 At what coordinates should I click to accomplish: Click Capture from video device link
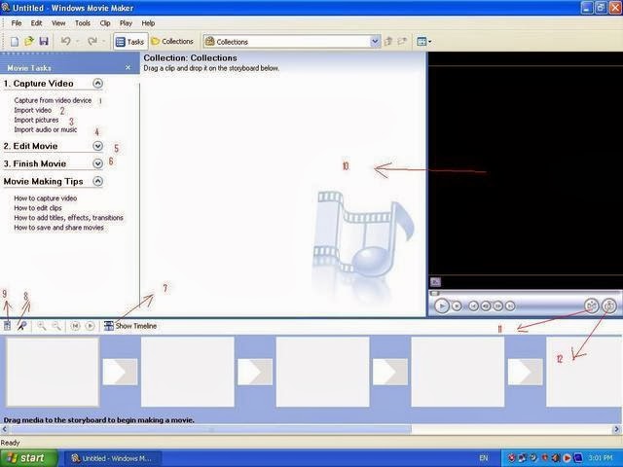(x=53, y=100)
